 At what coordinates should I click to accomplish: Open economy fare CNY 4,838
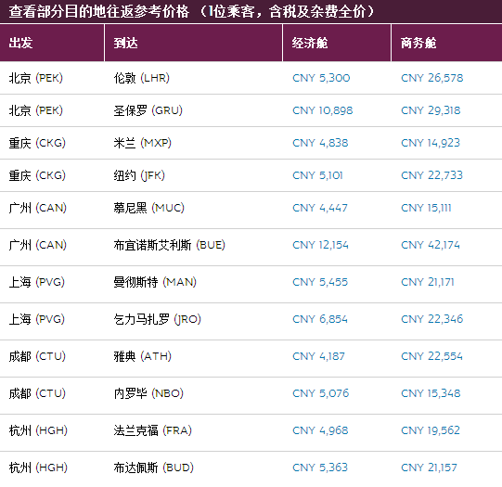click(x=320, y=143)
